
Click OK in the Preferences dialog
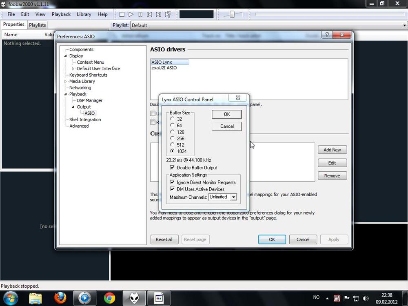click(272, 239)
